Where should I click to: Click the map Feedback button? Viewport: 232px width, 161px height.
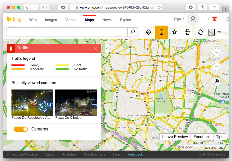pyautogui.click(x=202, y=136)
